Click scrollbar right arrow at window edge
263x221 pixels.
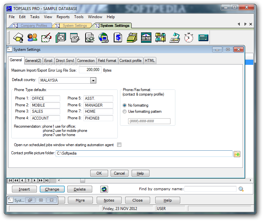click(251, 180)
